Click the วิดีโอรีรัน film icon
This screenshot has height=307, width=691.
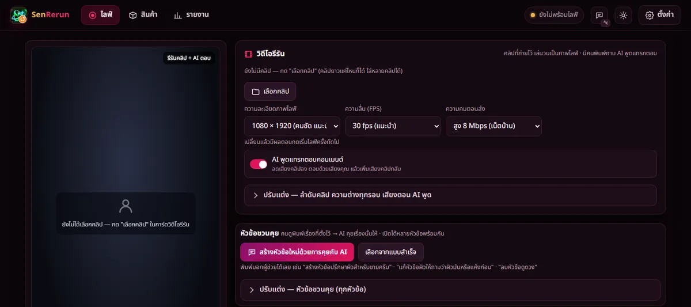(249, 54)
